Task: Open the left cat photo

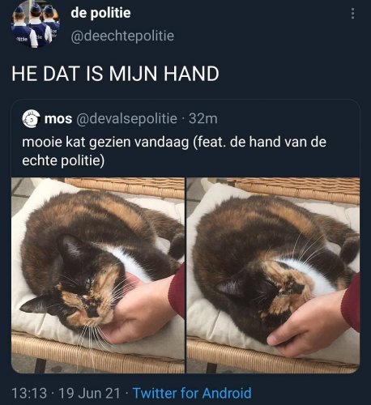Action: pos(98,275)
